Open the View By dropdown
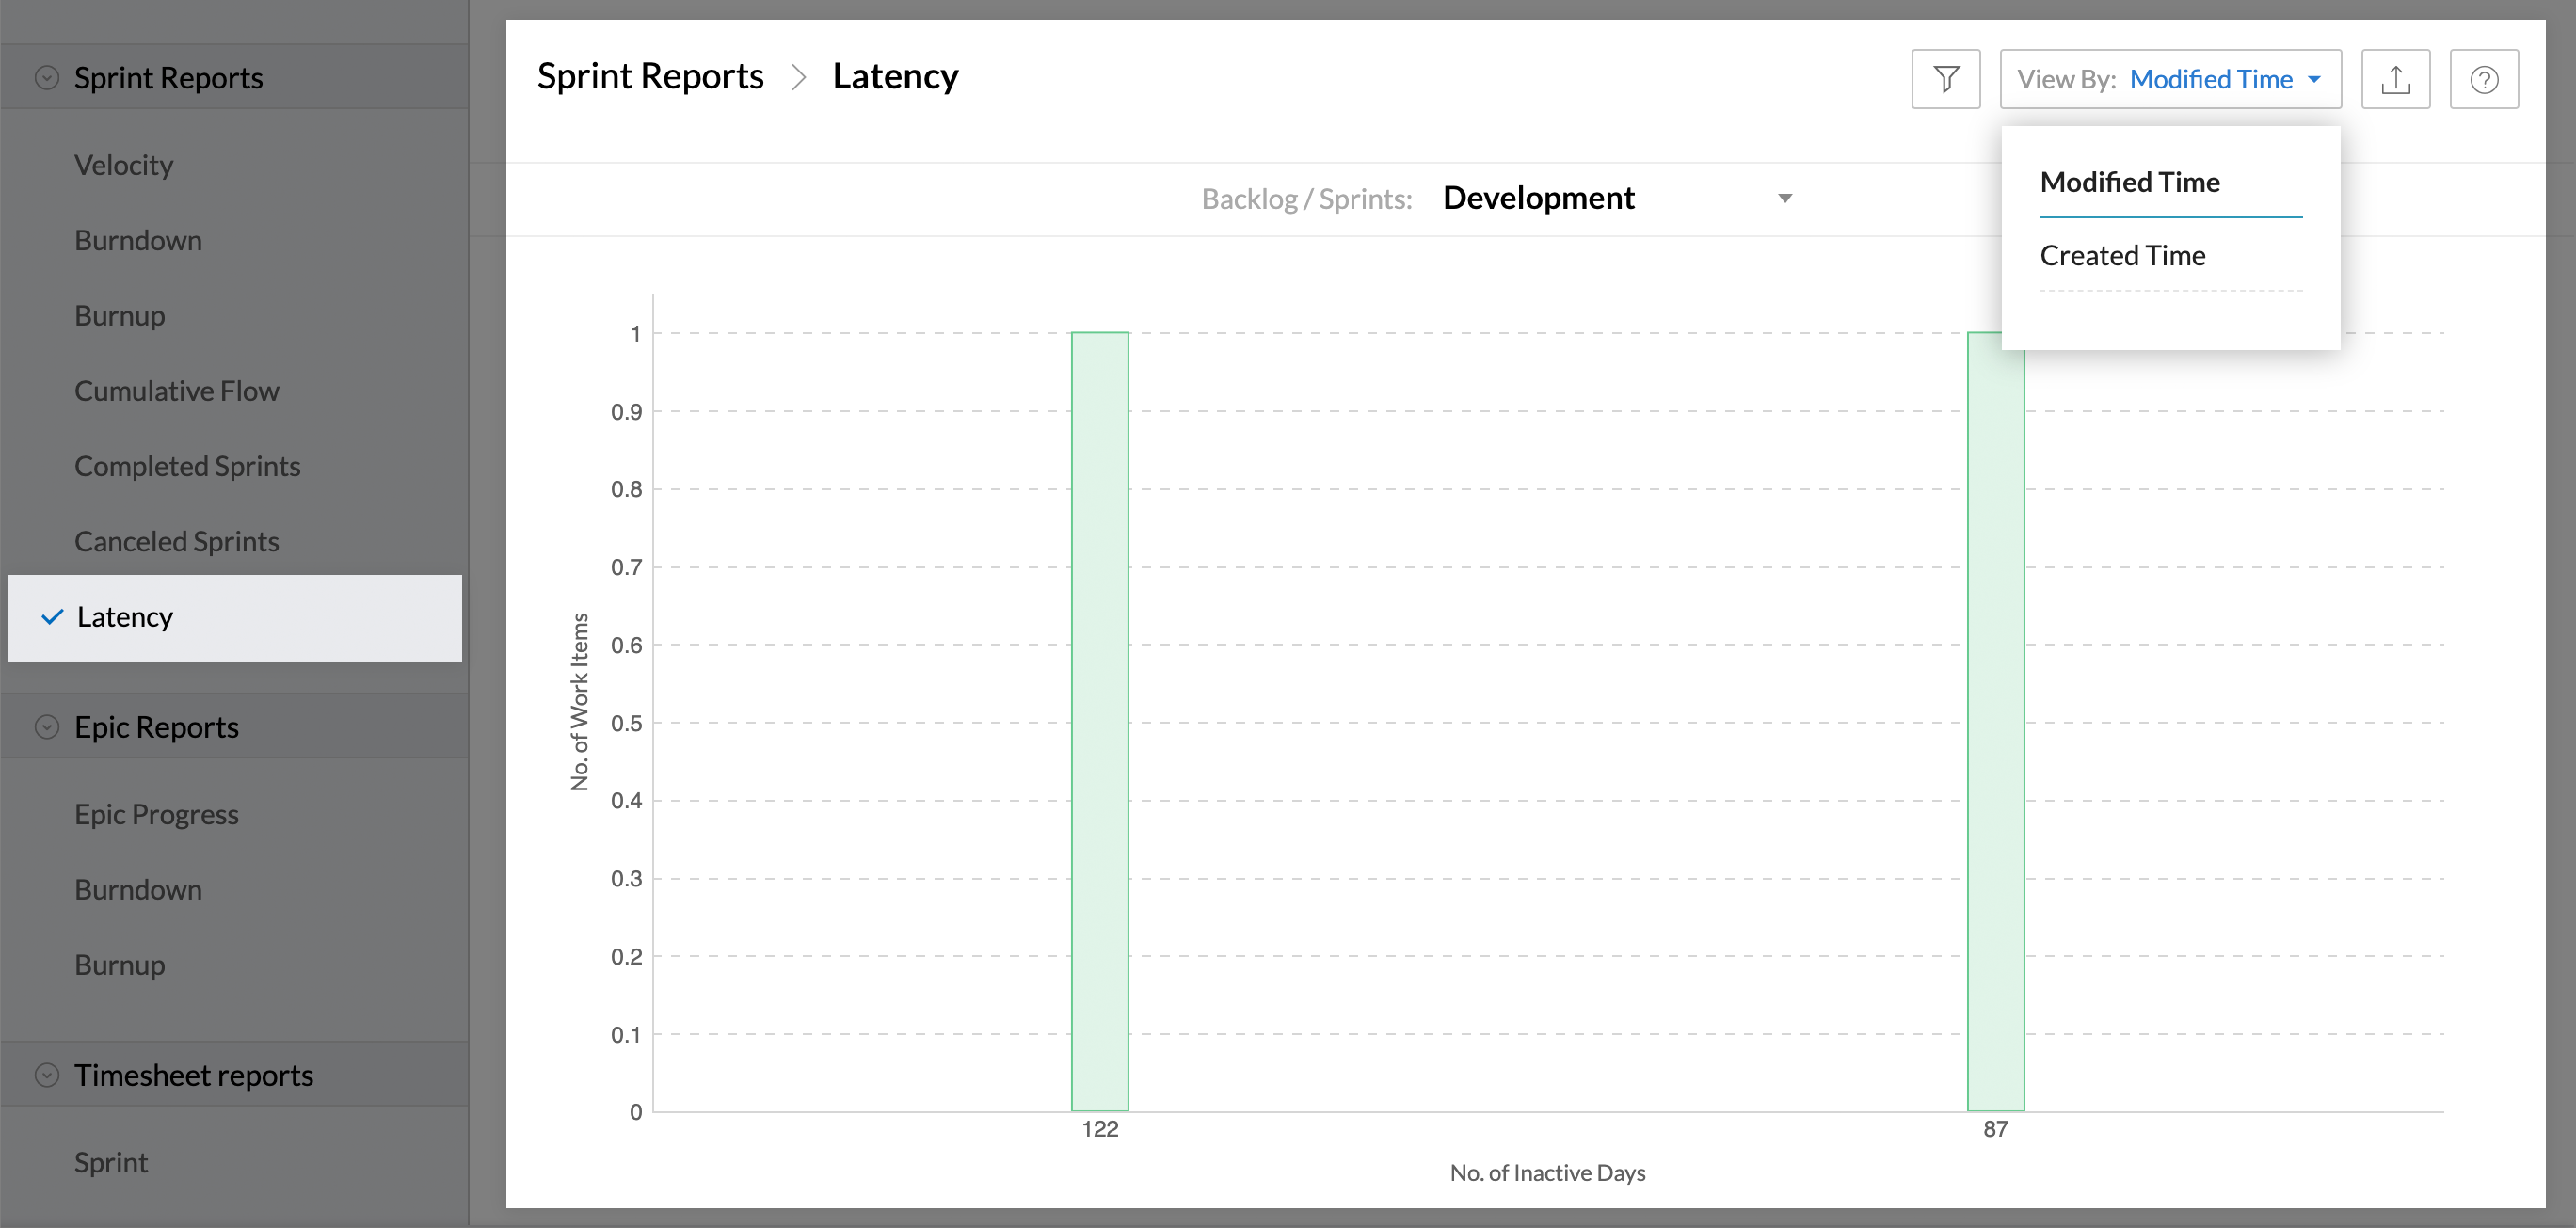 (2170, 79)
